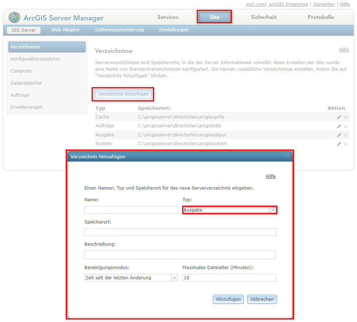Viewport: 357px width, 322px height.
Task: Select the arcgisjobs path text
Action: pos(179,126)
